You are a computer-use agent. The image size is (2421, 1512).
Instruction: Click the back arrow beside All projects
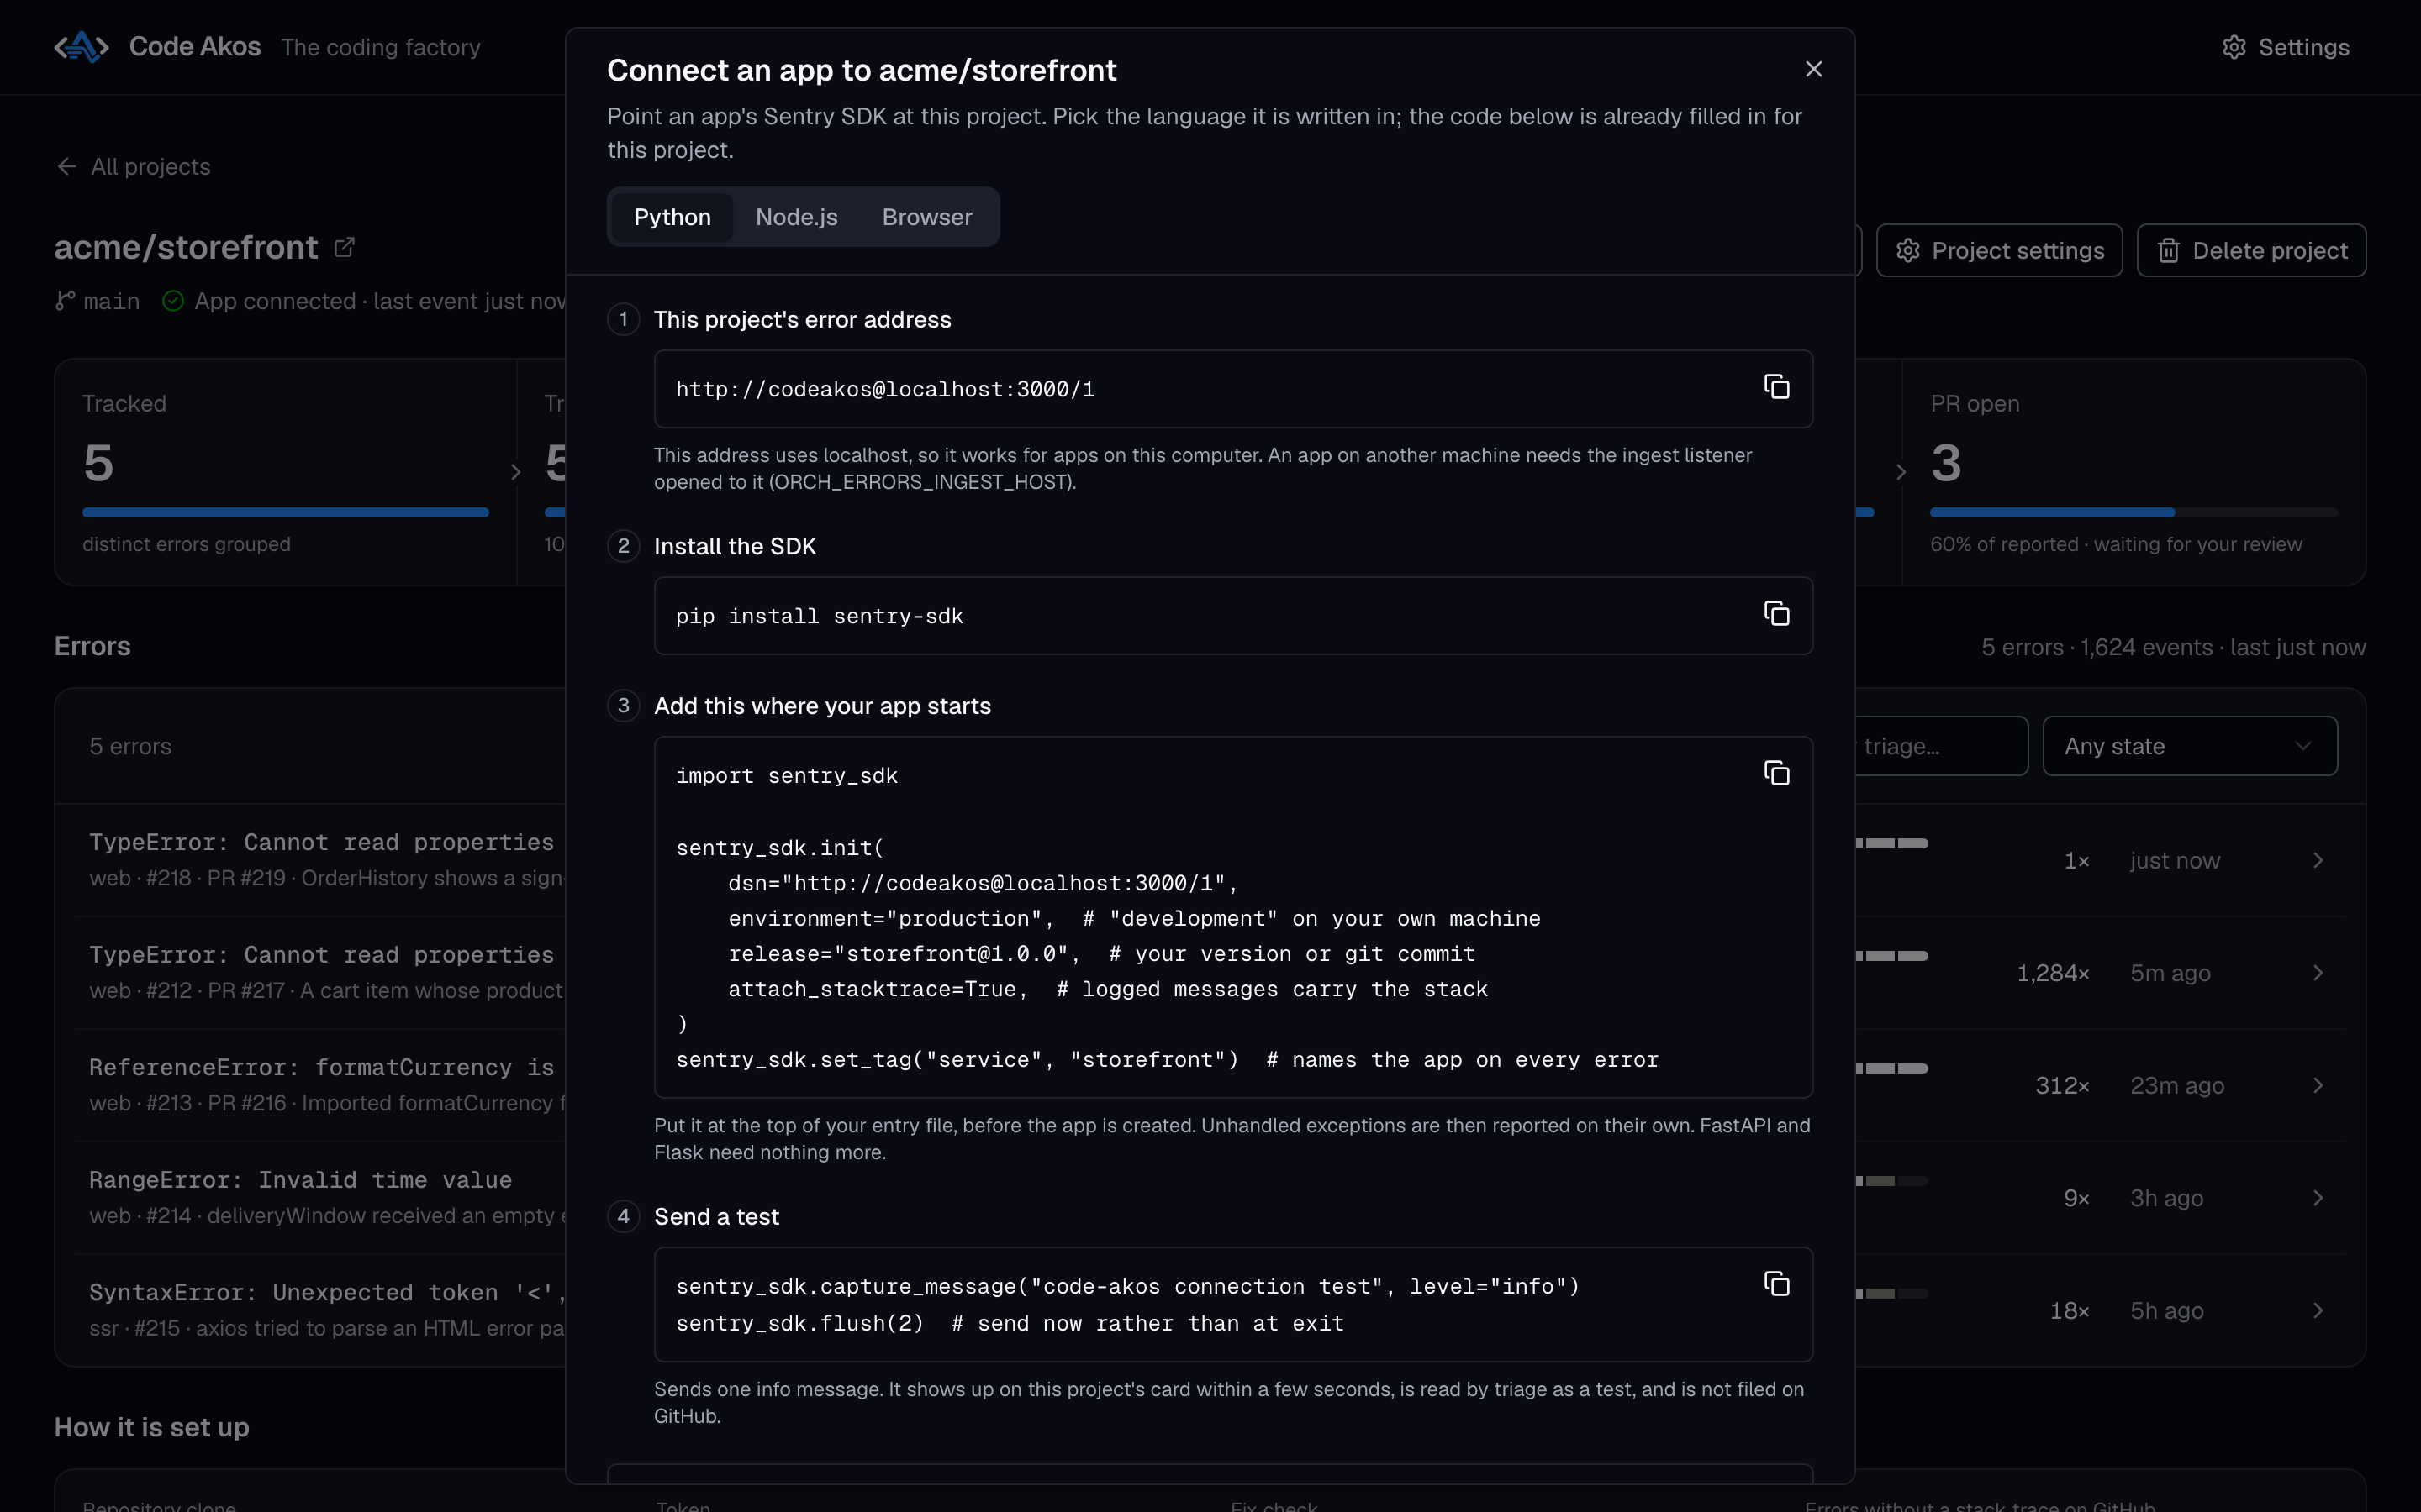tap(67, 166)
